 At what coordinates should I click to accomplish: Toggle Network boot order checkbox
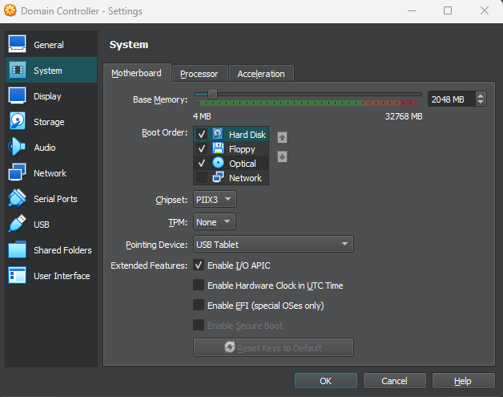pyautogui.click(x=202, y=178)
